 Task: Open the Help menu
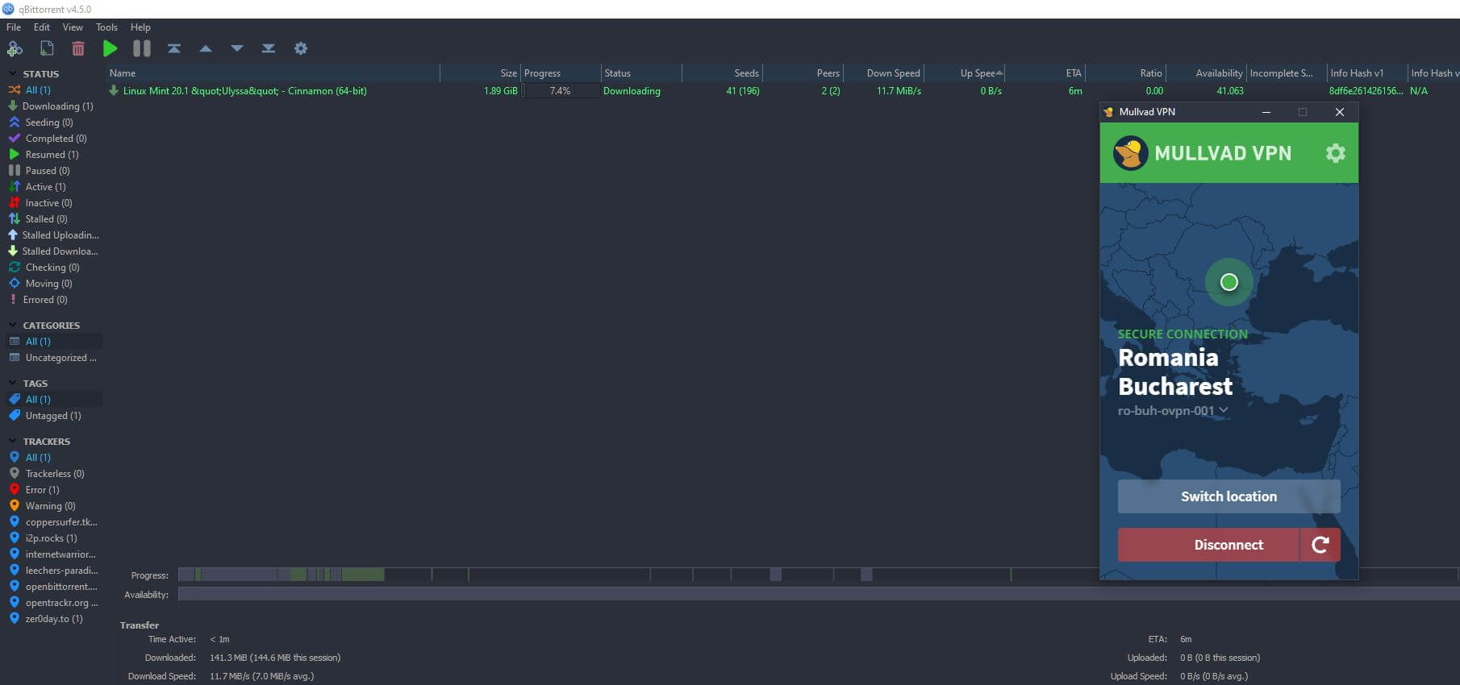(x=140, y=27)
